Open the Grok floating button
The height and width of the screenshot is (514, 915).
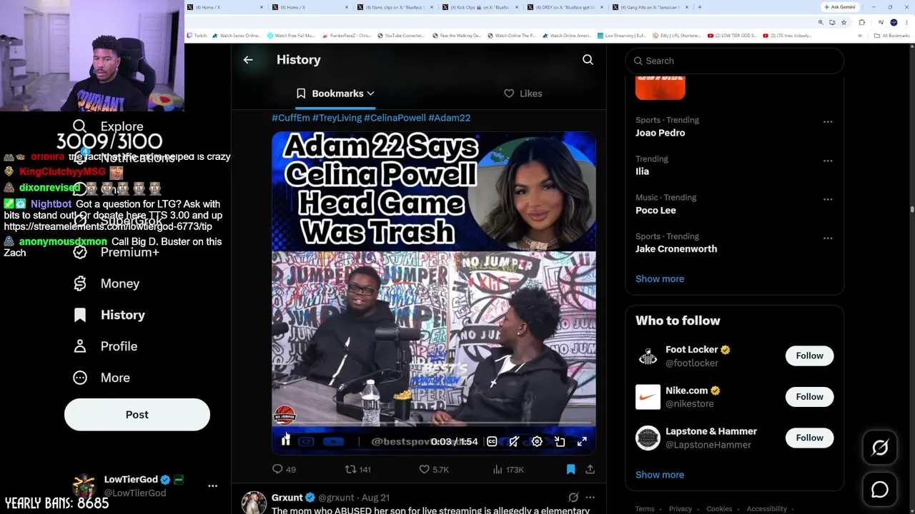[x=880, y=448]
